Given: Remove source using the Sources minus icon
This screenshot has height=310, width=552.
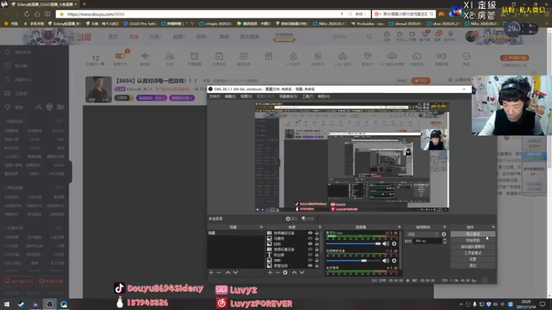Looking at the screenshot, I should [x=277, y=272].
